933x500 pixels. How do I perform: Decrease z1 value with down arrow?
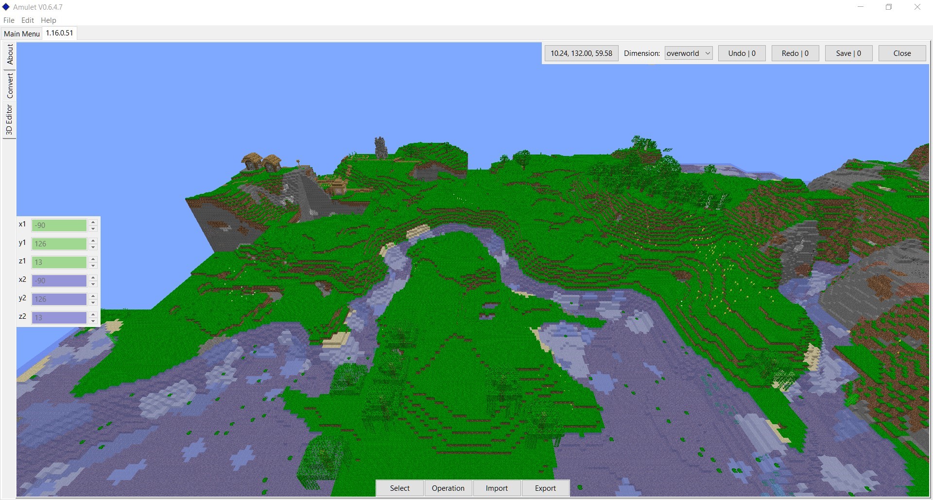93,265
